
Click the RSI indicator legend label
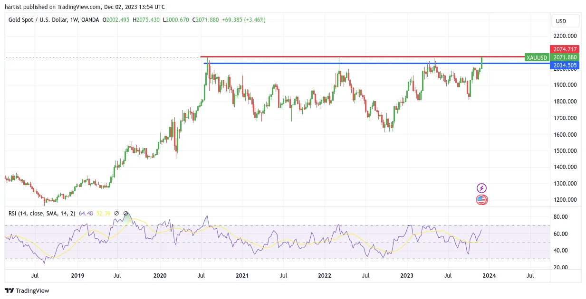(x=42, y=214)
